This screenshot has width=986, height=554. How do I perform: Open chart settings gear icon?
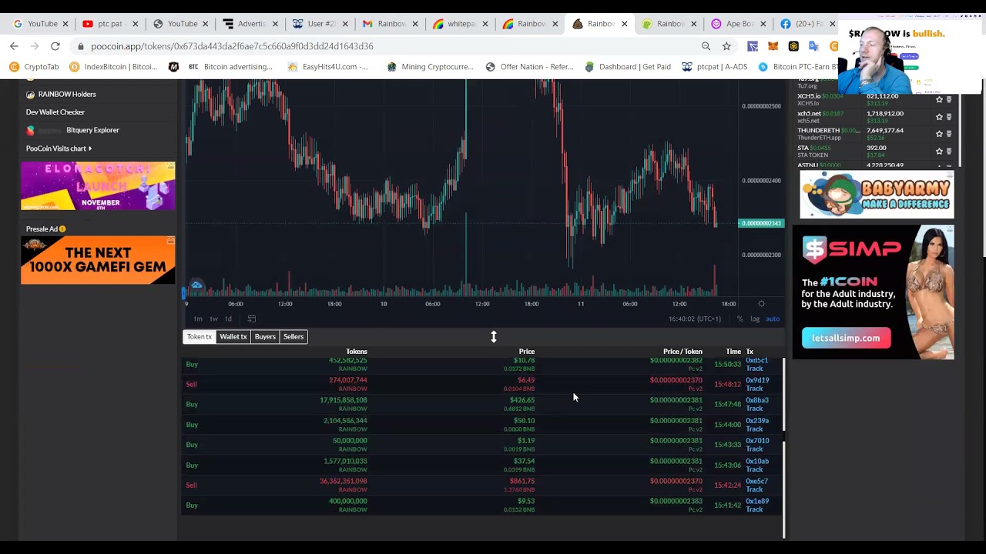pos(761,304)
